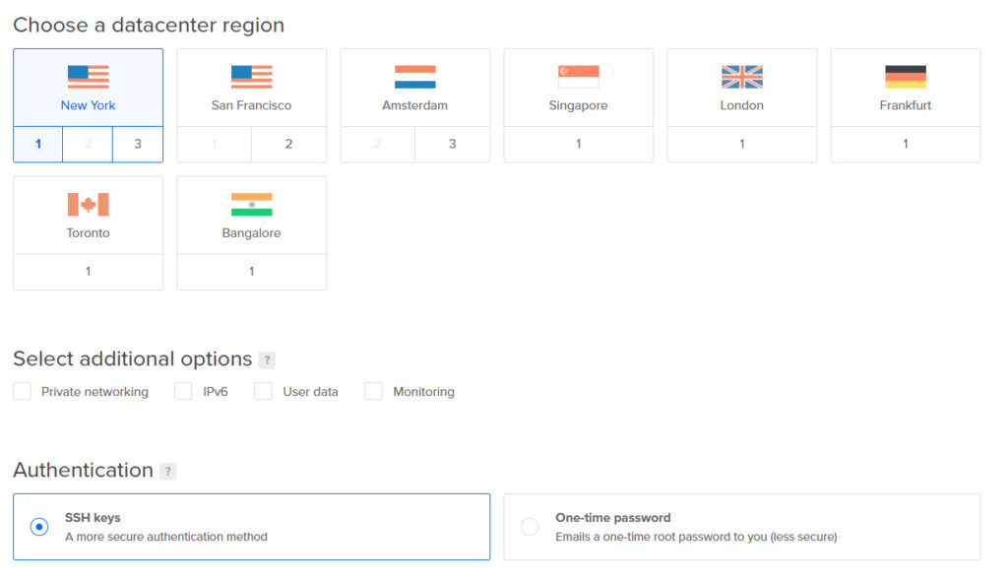
Task: Select SSH keys radio button
Action: pyautogui.click(x=39, y=527)
